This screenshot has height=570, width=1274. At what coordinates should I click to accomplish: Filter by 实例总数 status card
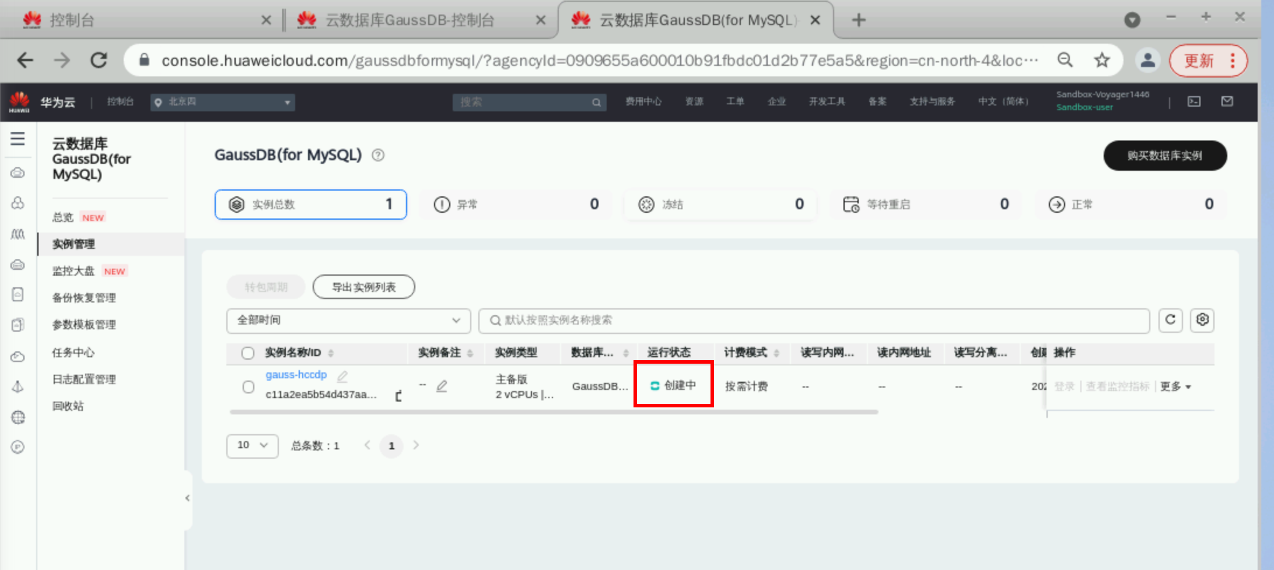click(310, 205)
